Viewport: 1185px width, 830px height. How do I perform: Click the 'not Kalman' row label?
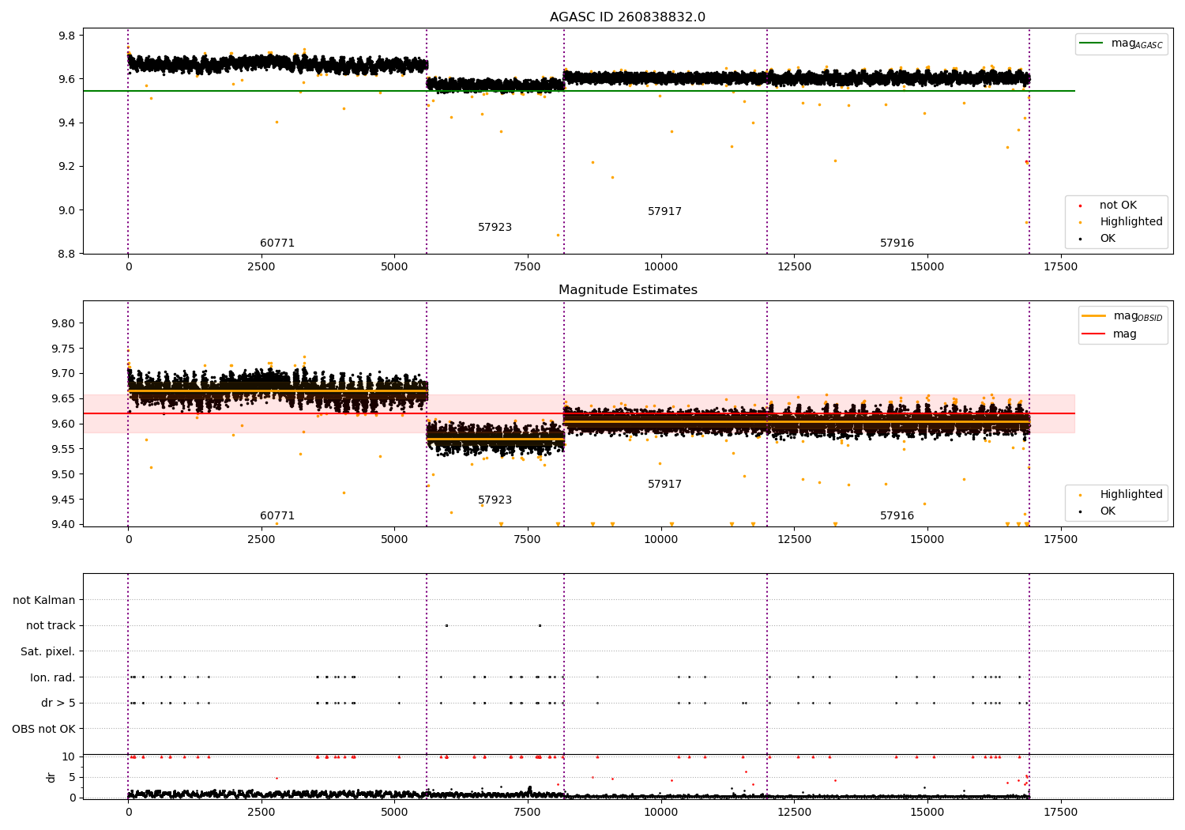click(x=44, y=601)
